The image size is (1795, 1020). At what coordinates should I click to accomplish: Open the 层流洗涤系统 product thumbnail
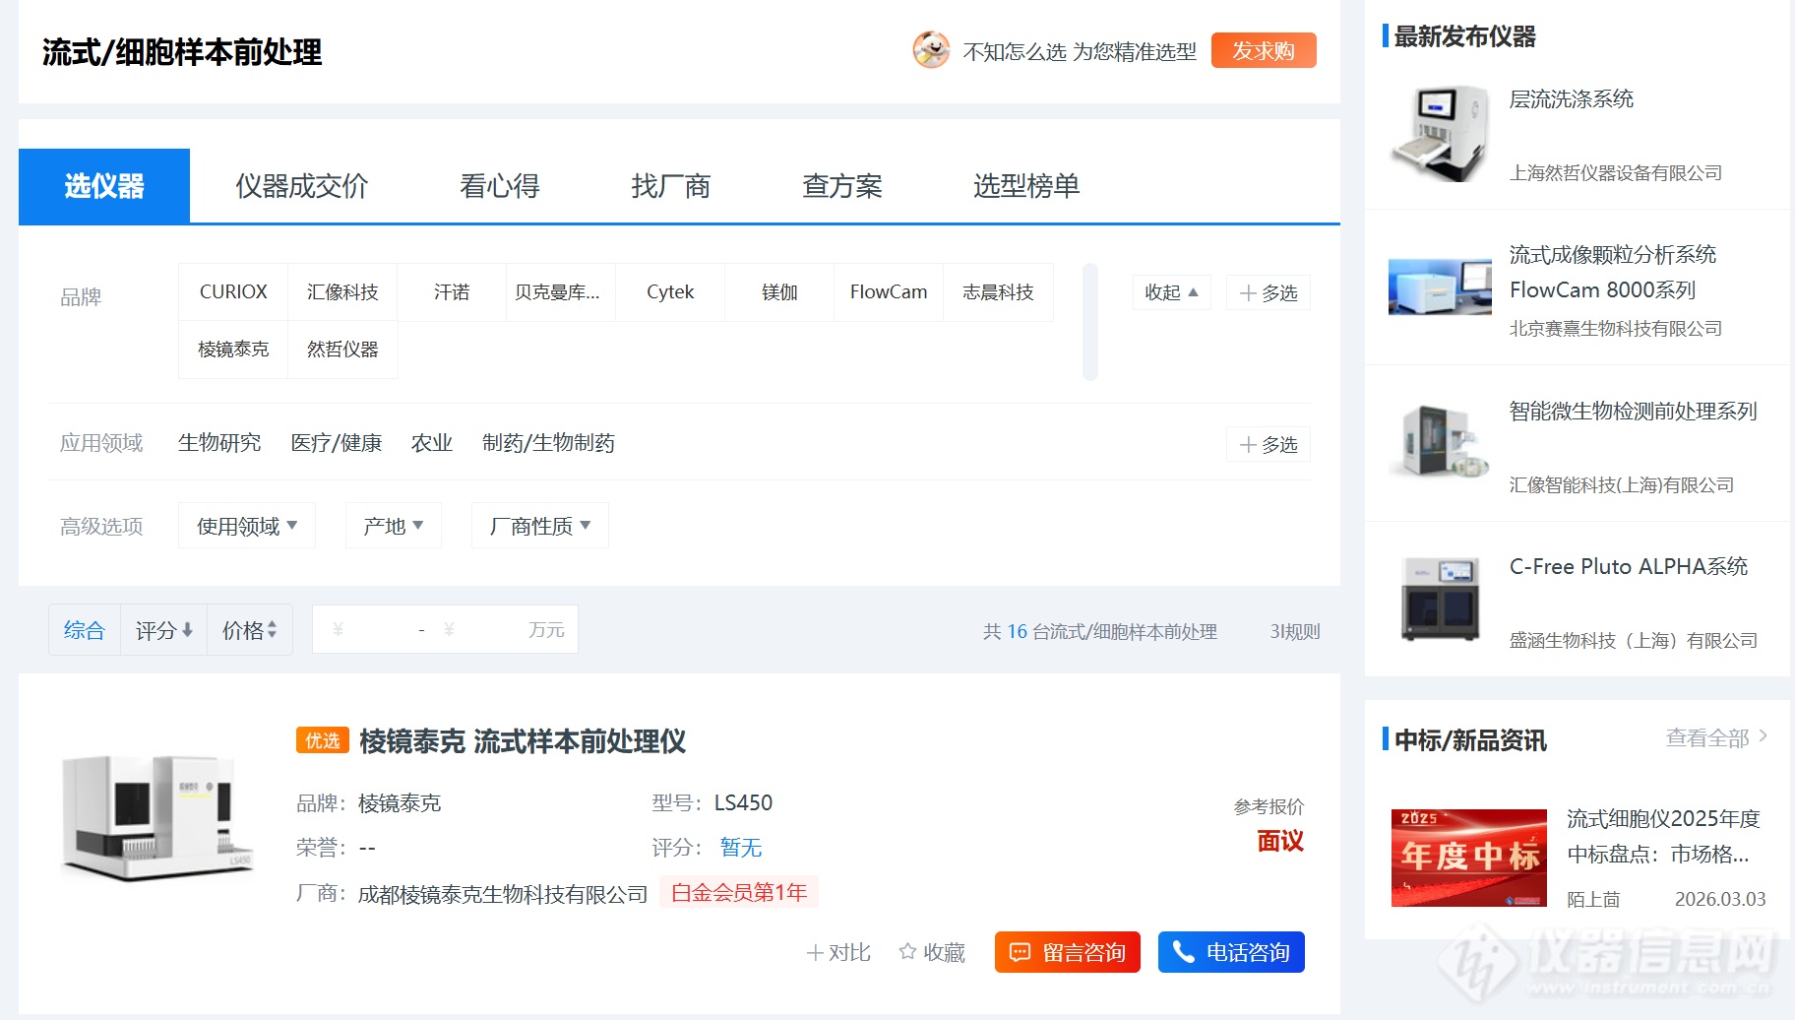1440,133
